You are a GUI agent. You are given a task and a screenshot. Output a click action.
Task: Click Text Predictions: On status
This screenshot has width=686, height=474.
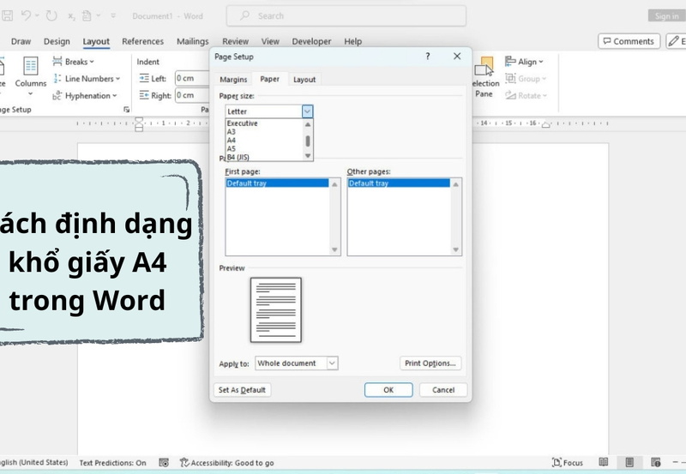[x=113, y=463]
